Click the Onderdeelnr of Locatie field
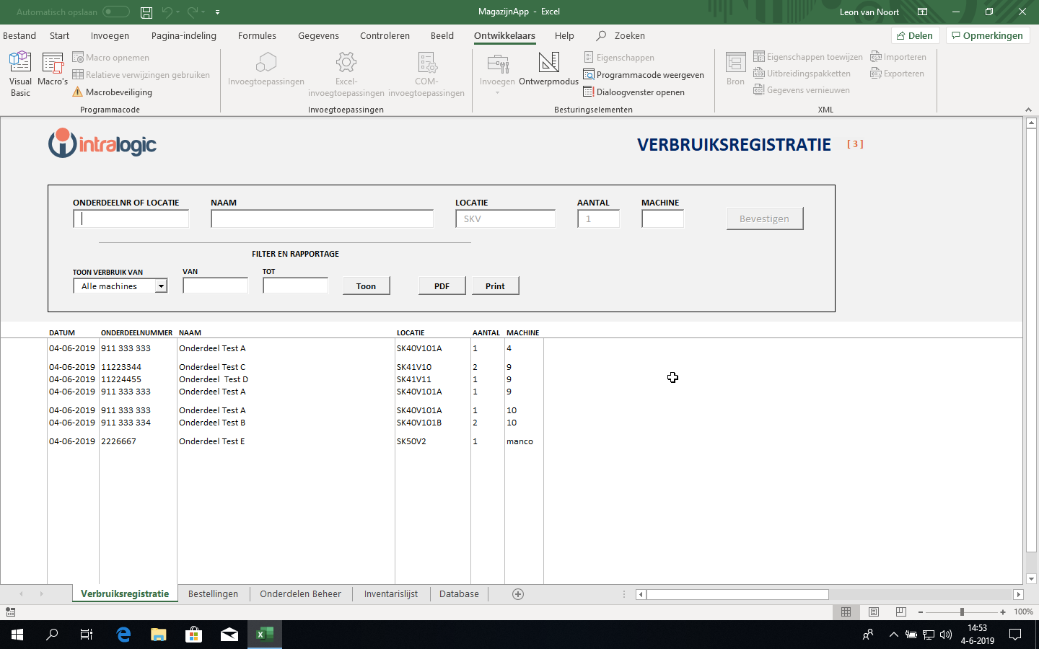The height and width of the screenshot is (649, 1039). pos(131,219)
